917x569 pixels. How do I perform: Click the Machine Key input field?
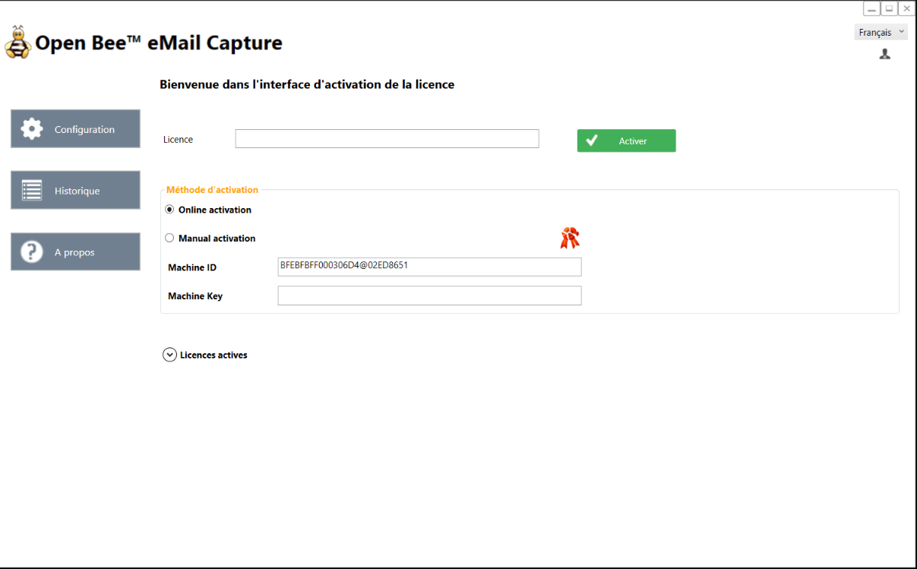(429, 296)
